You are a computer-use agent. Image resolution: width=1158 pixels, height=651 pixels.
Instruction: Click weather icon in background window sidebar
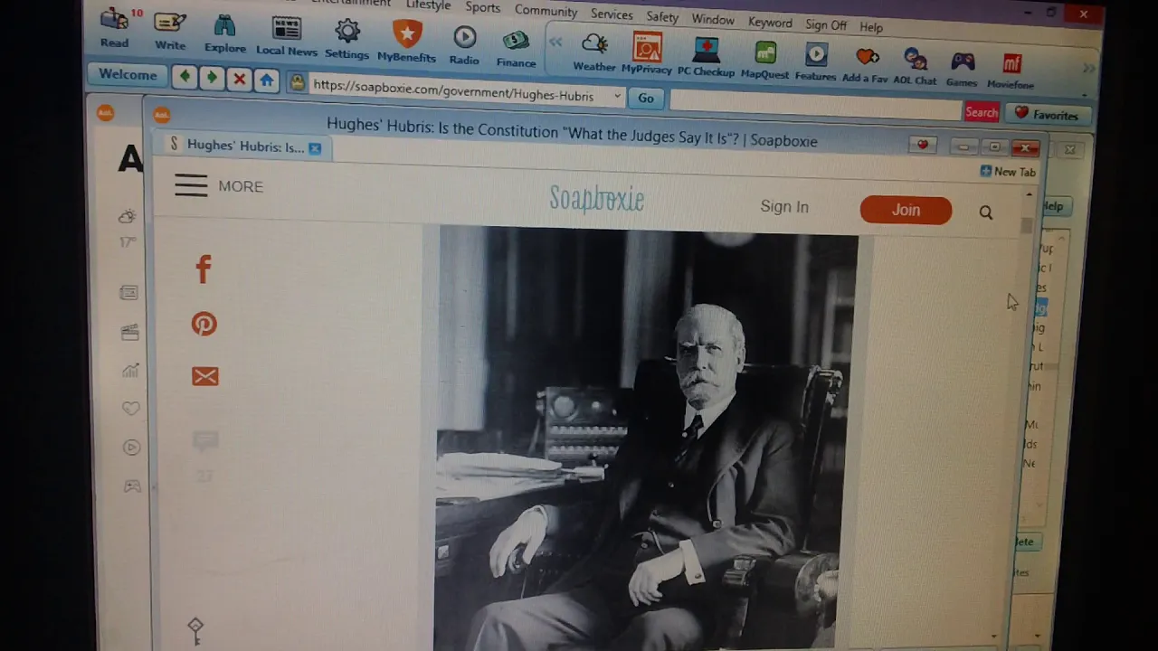pos(128,216)
